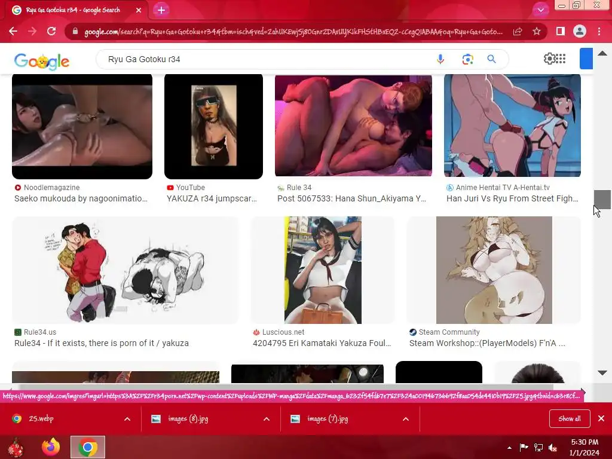
Task: Search by image with Google Lens icon
Action: (x=467, y=59)
